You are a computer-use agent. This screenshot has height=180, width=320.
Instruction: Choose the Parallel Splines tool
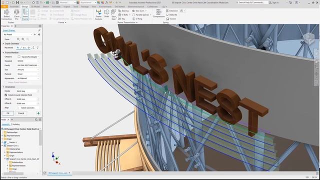click(141, 14)
